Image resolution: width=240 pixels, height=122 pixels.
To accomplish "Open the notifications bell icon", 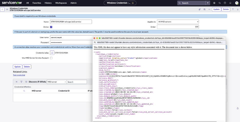I will click(x=230, y=3).
